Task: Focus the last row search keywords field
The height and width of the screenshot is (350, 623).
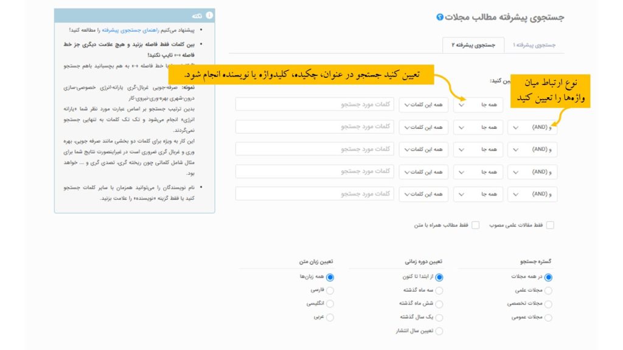Action: click(x=315, y=194)
